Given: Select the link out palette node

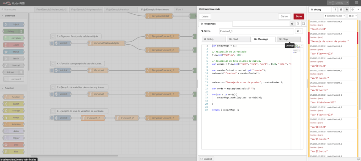Looking at the screenshot, I should coord(13,72).
